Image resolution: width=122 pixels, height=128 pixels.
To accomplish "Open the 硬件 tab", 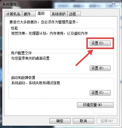I will (29, 14).
